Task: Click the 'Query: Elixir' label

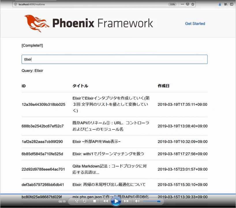Action: 32,71
